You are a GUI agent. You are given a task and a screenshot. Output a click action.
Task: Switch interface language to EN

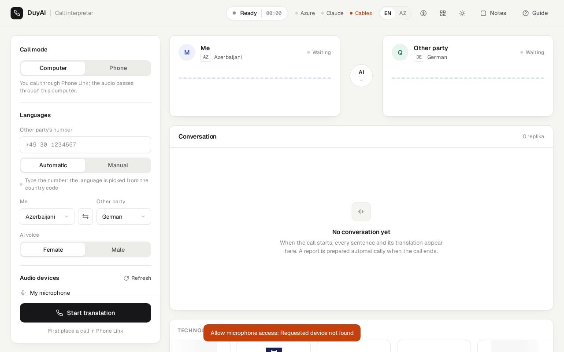point(388,13)
